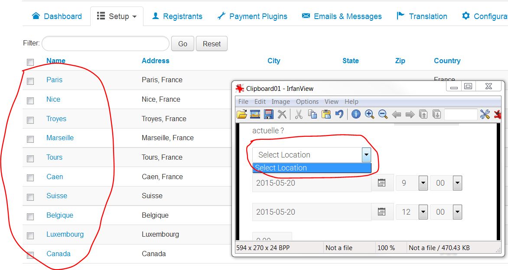Open IrfanView settings wrench icon

(x=485, y=114)
